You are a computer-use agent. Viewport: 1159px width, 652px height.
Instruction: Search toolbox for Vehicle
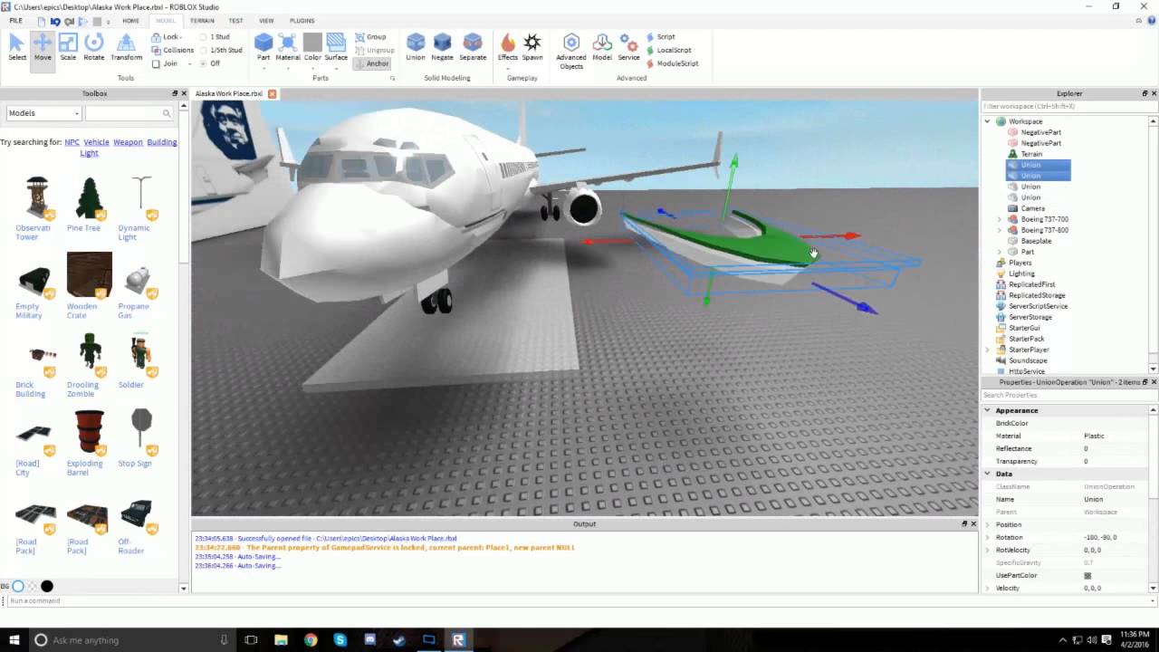click(x=96, y=142)
